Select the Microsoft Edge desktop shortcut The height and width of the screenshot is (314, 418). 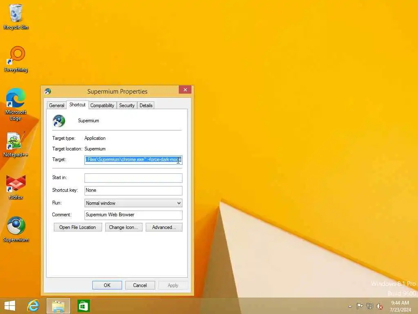16,104
